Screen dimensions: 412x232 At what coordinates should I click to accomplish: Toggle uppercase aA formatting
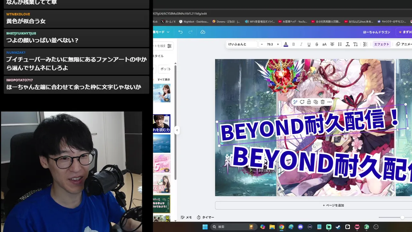pyautogui.click(x=324, y=44)
